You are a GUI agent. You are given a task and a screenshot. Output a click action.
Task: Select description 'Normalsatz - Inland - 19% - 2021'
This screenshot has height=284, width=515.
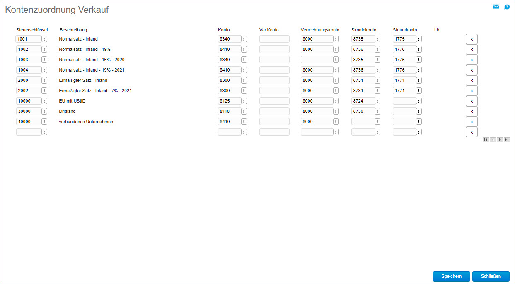(92, 70)
